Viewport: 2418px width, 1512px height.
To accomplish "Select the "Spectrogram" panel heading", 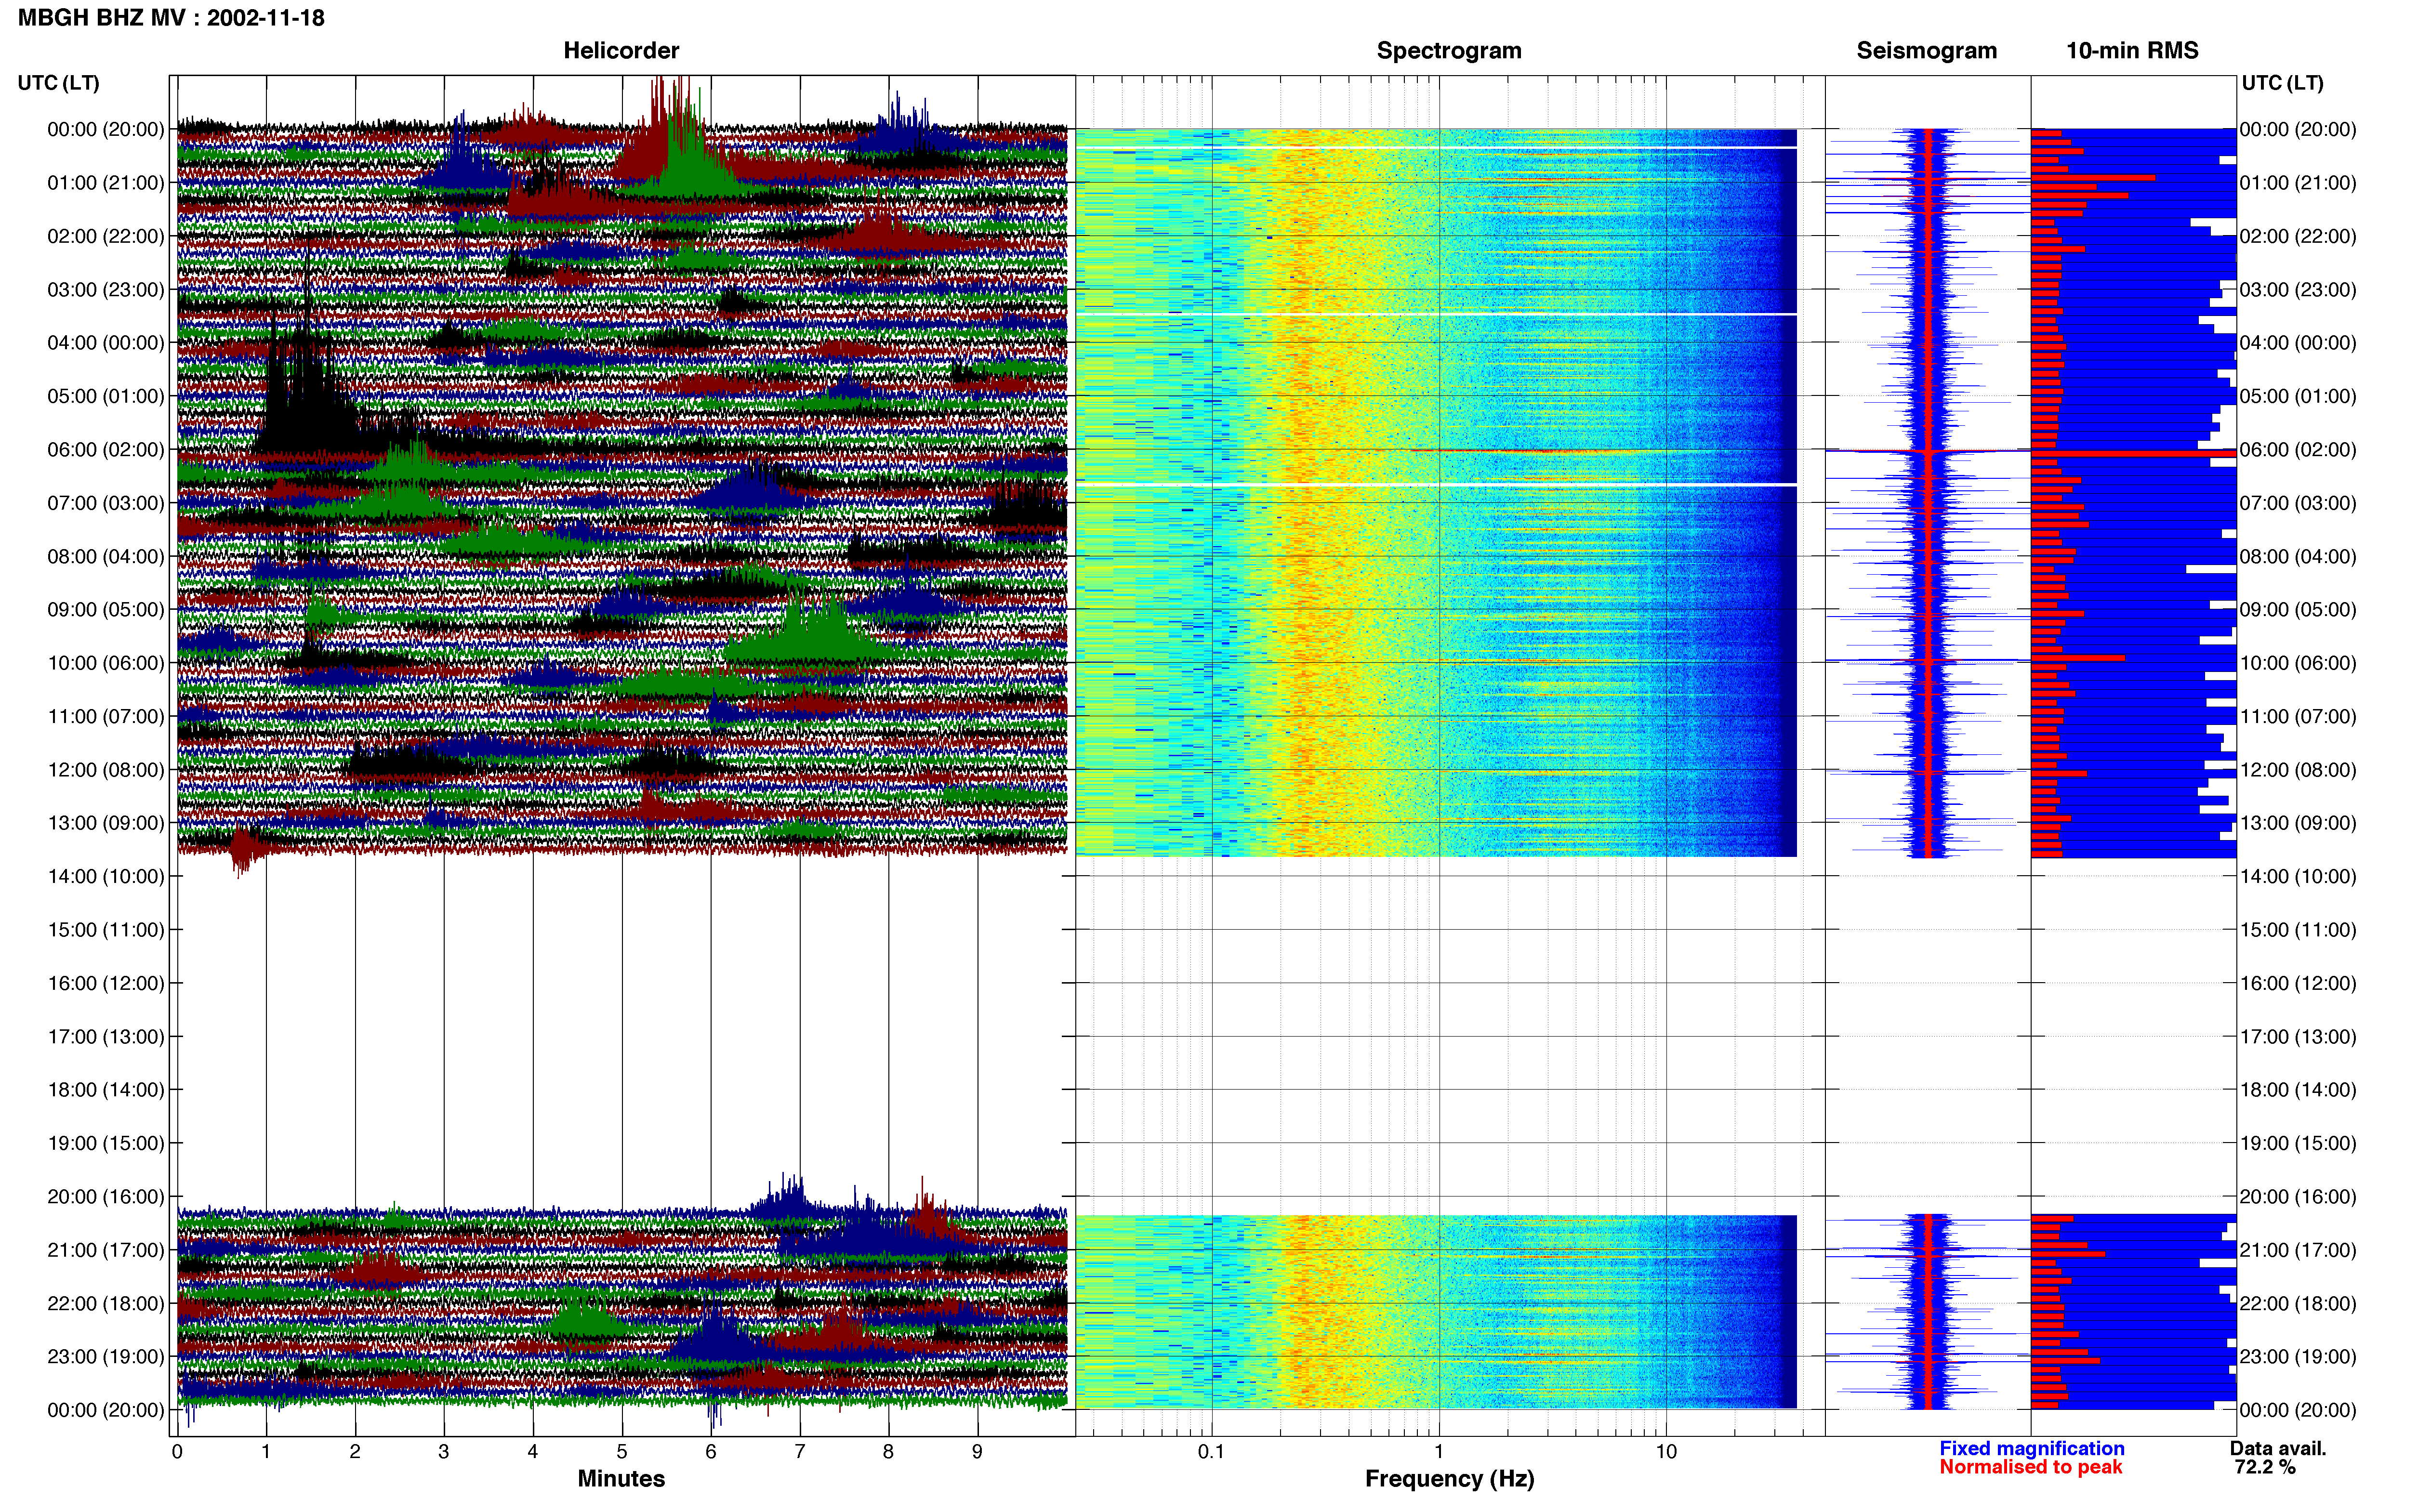I will point(1449,51).
